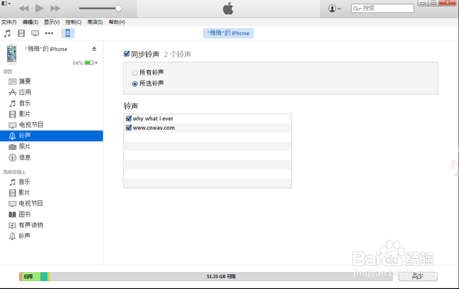Adjust the volume slider knob
This screenshot has height=289, width=459.
118,8
